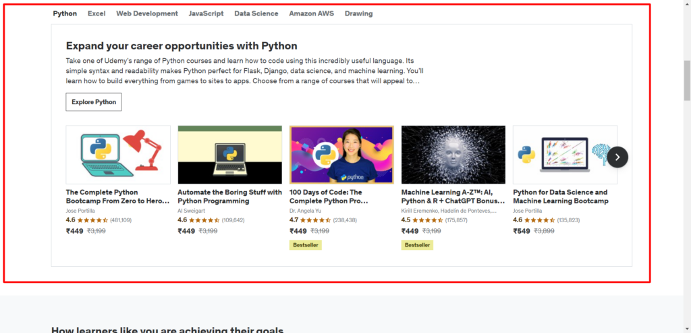The width and height of the screenshot is (691, 333).
Task: Click the 4.7 star rating stars
Action: click(x=316, y=220)
